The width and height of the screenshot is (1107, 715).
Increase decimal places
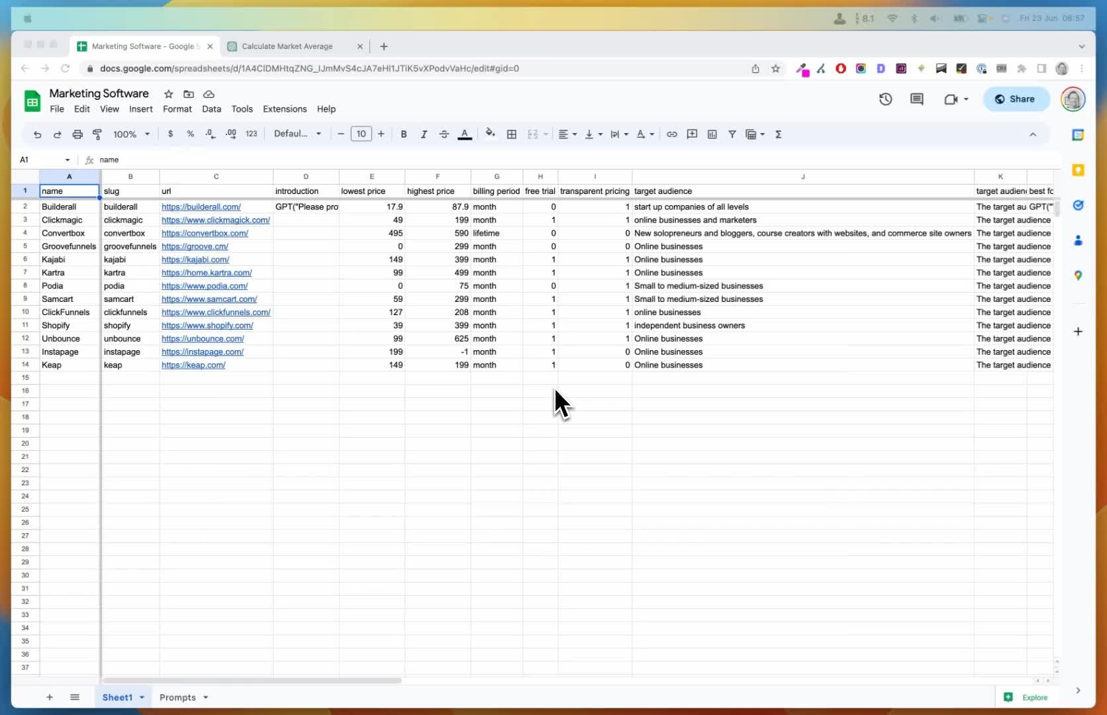231,134
